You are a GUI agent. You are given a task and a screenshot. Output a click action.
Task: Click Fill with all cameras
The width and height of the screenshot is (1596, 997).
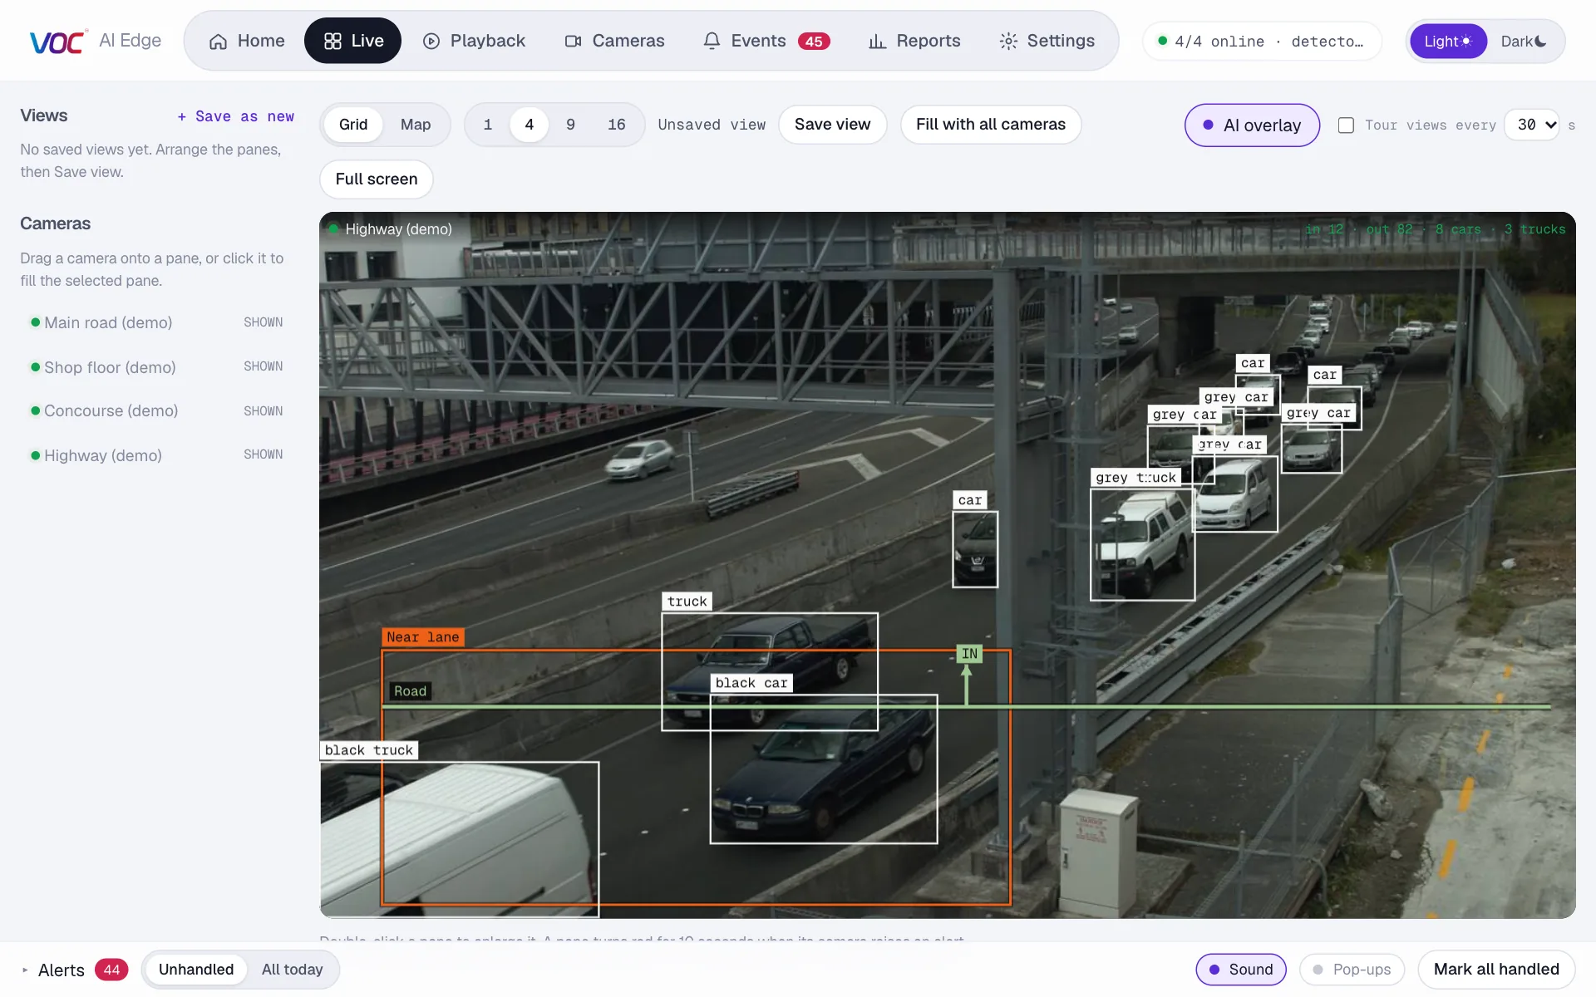click(x=991, y=125)
